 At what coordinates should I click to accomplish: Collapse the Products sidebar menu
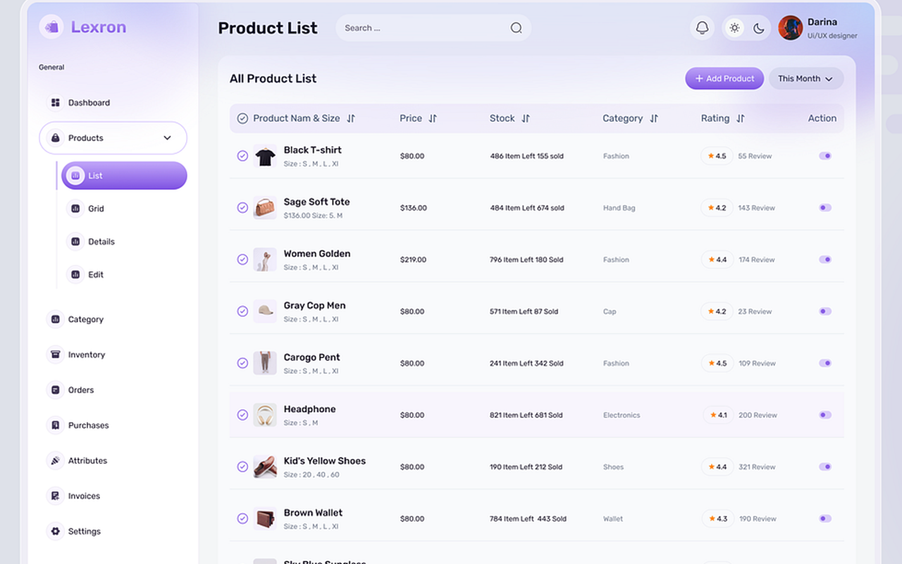[167, 138]
